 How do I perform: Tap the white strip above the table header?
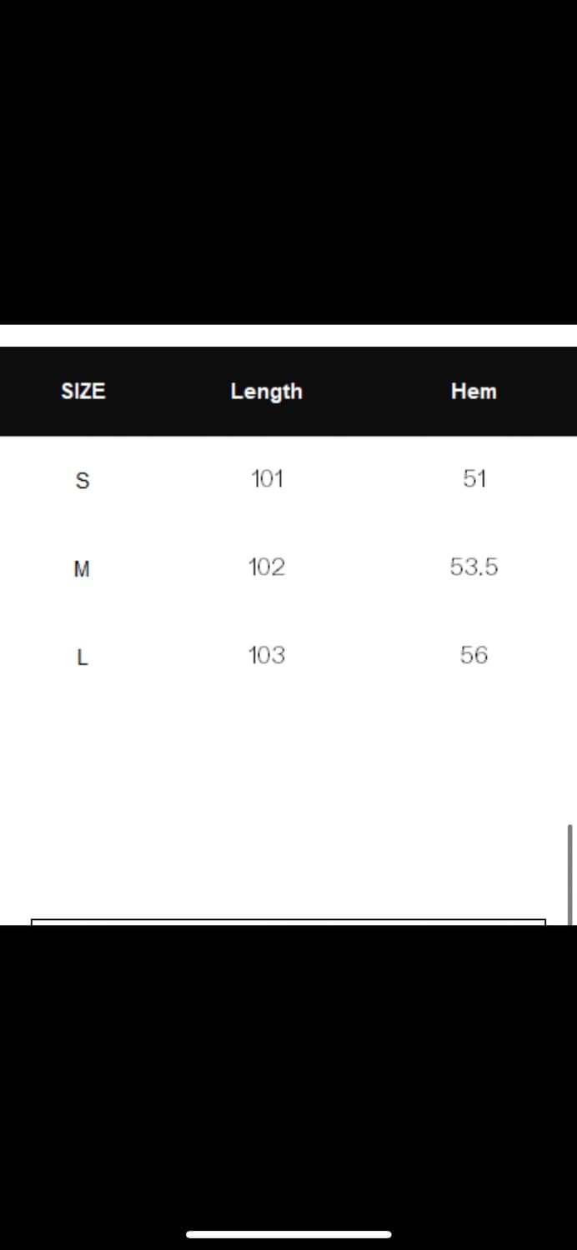pyautogui.click(x=288, y=336)
